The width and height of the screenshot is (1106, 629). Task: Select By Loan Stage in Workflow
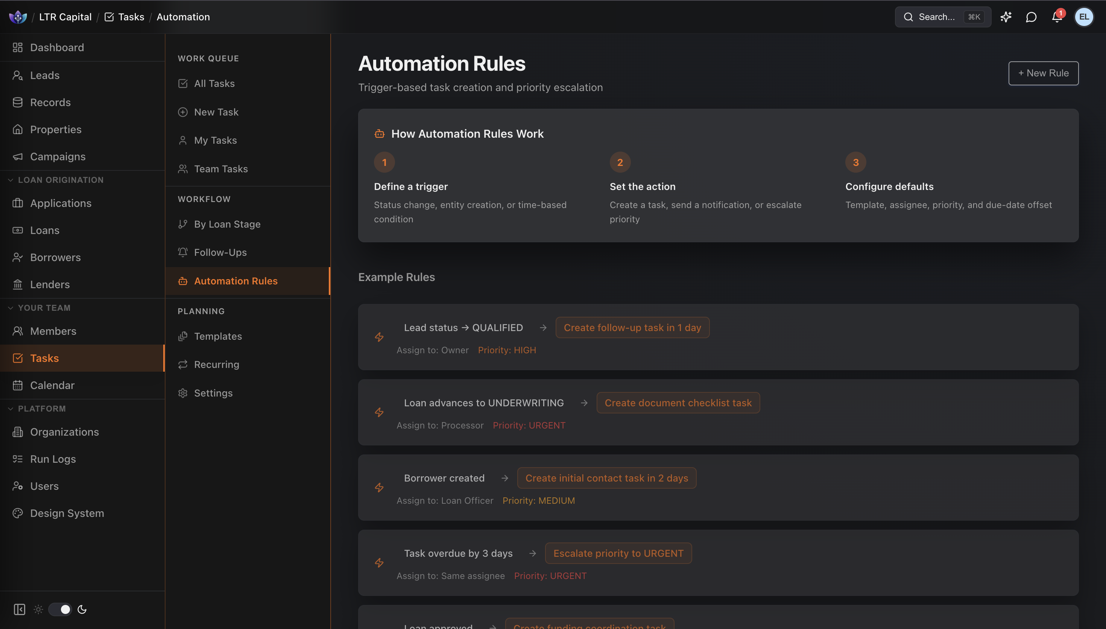(227, 224)
